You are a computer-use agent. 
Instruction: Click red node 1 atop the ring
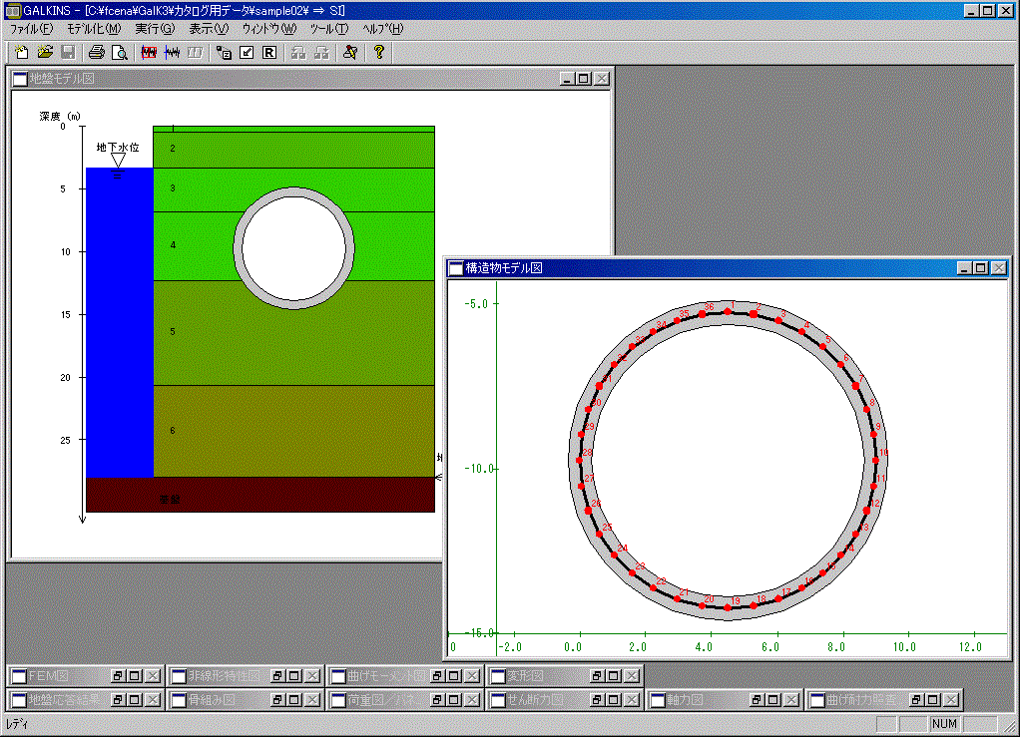coord(728,312)
